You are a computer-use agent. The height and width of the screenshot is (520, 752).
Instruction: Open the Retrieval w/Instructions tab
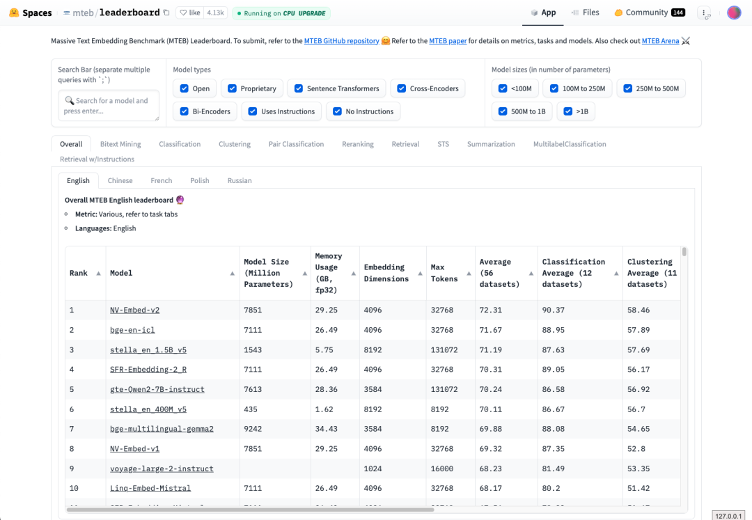point(97,159)
